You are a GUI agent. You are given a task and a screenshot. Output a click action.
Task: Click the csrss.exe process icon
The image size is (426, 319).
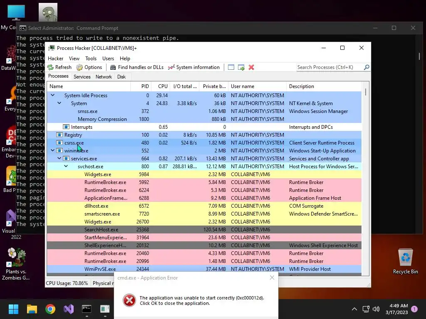(59, 142)
